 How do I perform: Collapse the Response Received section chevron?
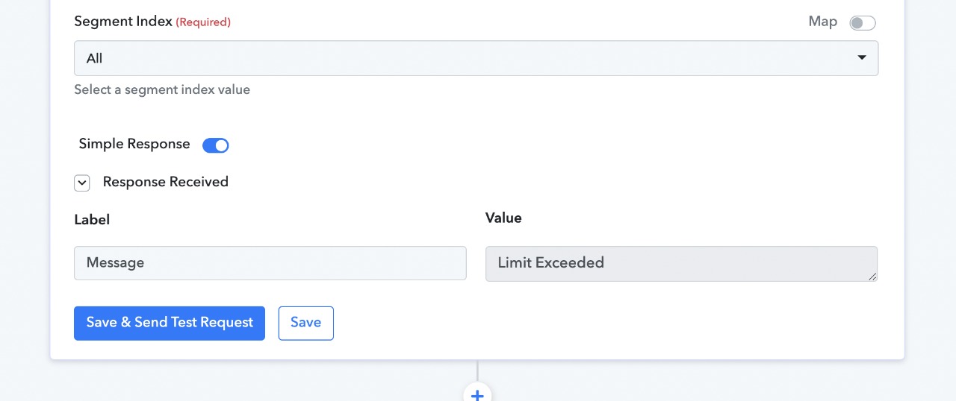tap(82, 183)
